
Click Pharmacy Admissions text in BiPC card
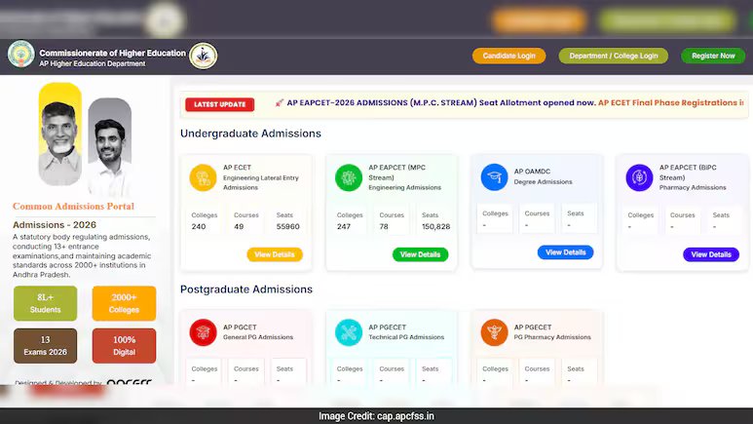click(693, 187)
